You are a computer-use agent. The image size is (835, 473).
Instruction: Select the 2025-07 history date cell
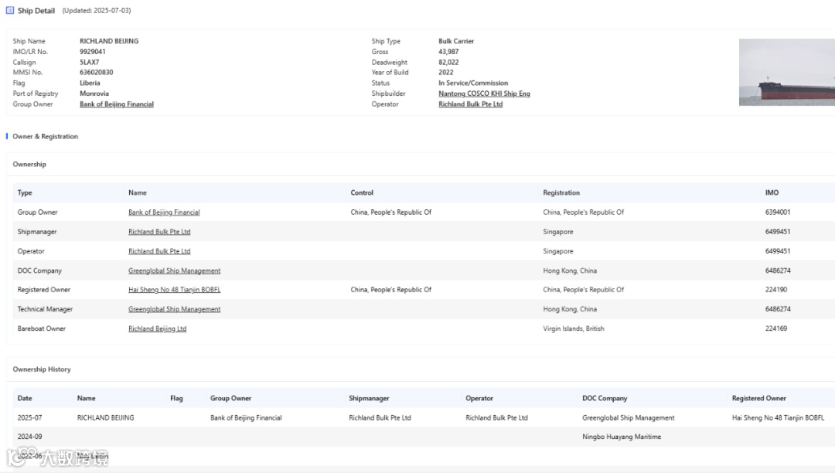click(30, 417)
